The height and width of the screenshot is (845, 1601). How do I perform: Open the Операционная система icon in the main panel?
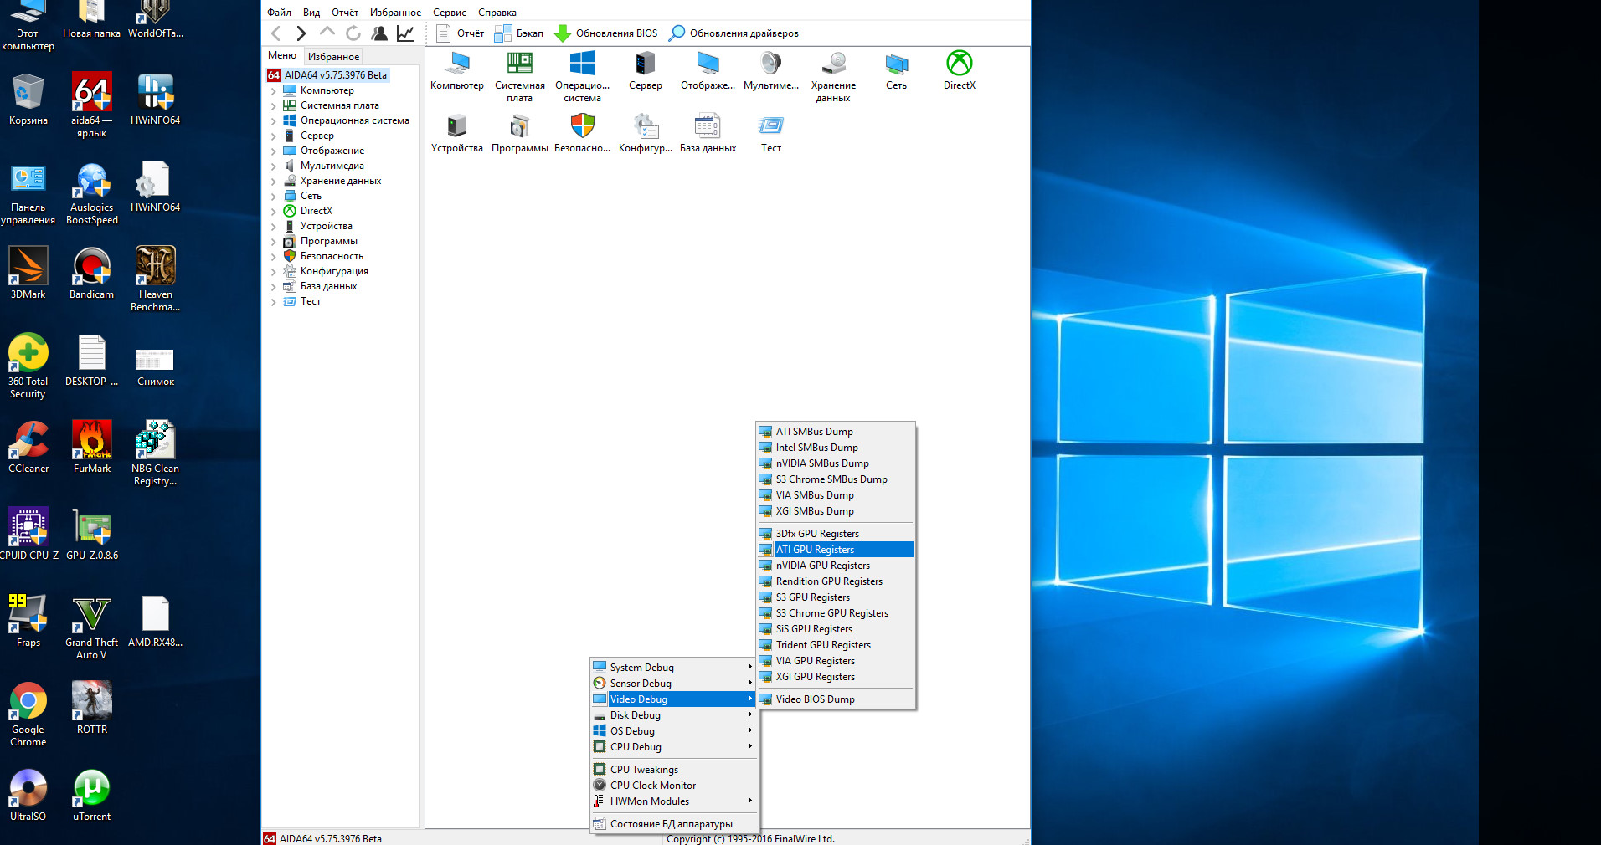point(582,77)
